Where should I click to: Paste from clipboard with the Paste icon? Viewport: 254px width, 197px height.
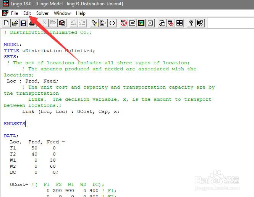62,23
